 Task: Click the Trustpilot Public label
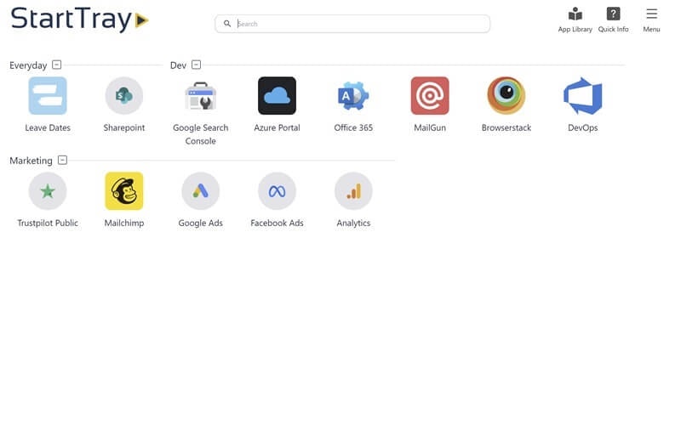coord(48,223)
